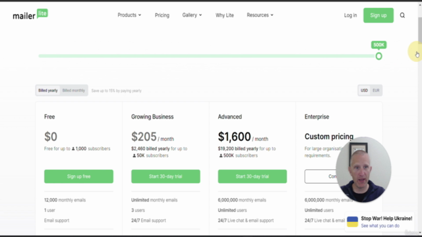Click See what you can do link
The image size is (422, 237).
(380, 226)
